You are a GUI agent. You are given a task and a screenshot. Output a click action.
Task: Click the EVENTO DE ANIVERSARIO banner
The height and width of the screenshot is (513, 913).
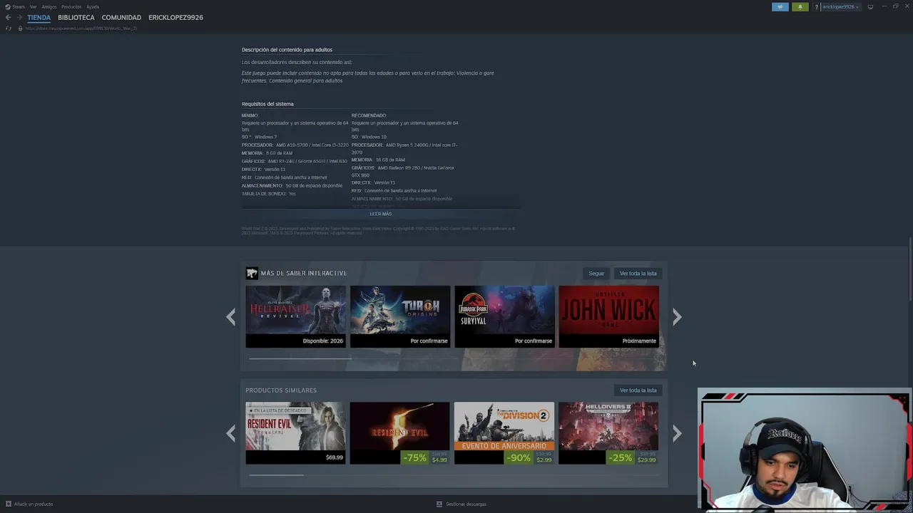(x=504, y=446)
